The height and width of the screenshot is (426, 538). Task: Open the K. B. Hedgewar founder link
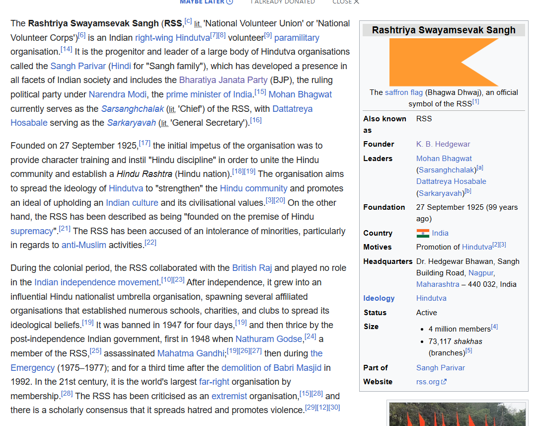443,144
